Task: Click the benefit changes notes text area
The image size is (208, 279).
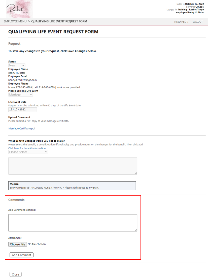Action: point(73,165)
